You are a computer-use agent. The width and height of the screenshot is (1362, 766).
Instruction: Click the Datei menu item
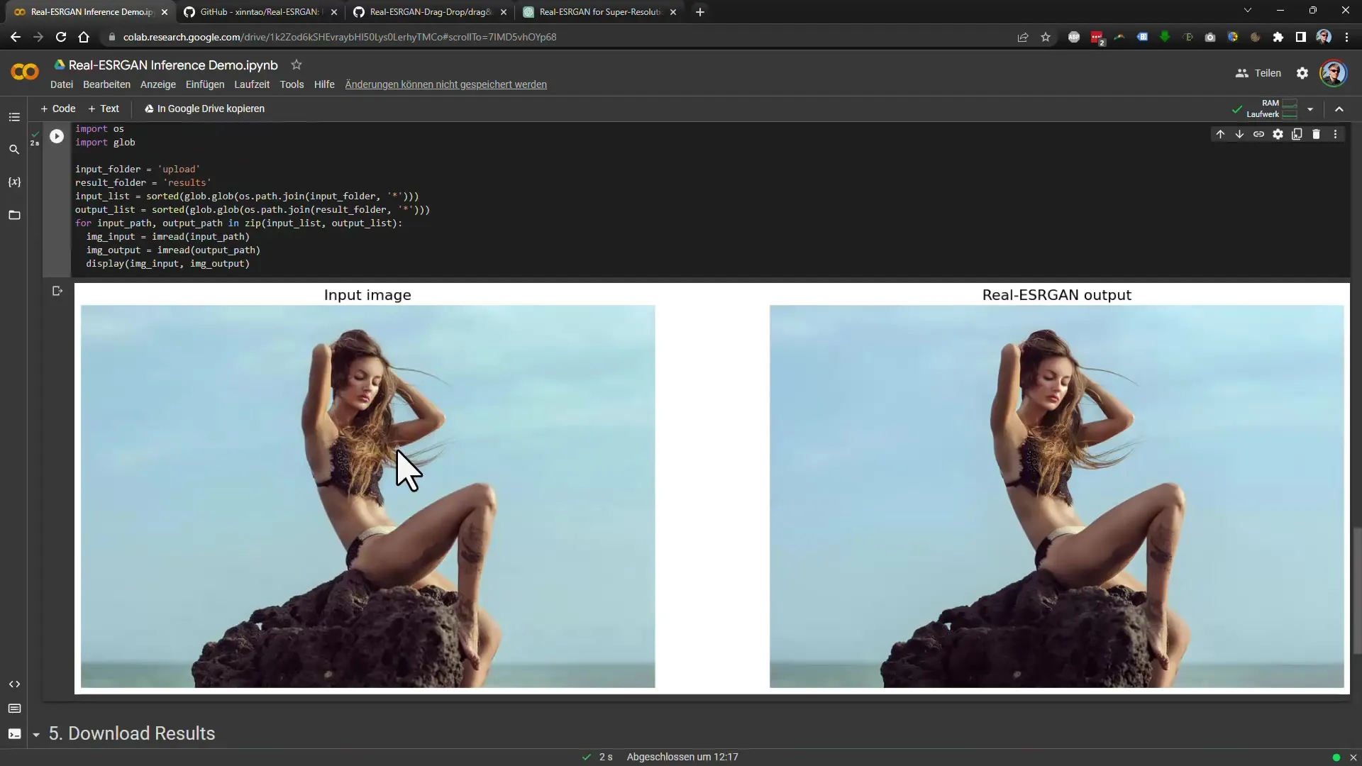click(x=62, y=84)
